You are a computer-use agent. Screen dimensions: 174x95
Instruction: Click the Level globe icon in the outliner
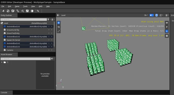2,23
